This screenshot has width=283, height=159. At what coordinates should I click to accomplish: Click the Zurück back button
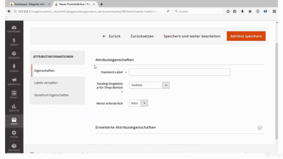(x=111, y=36)
